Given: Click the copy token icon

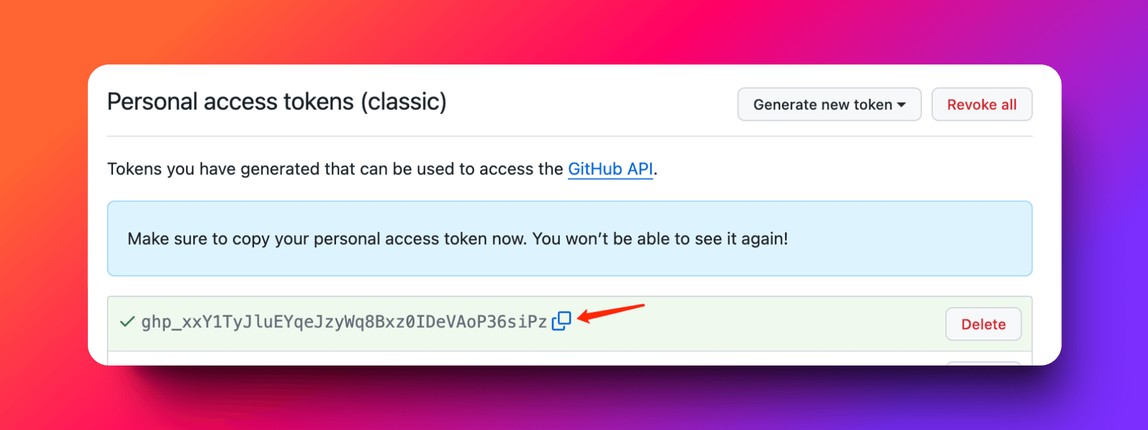Looking at the screenshot, I should (561, 321).
